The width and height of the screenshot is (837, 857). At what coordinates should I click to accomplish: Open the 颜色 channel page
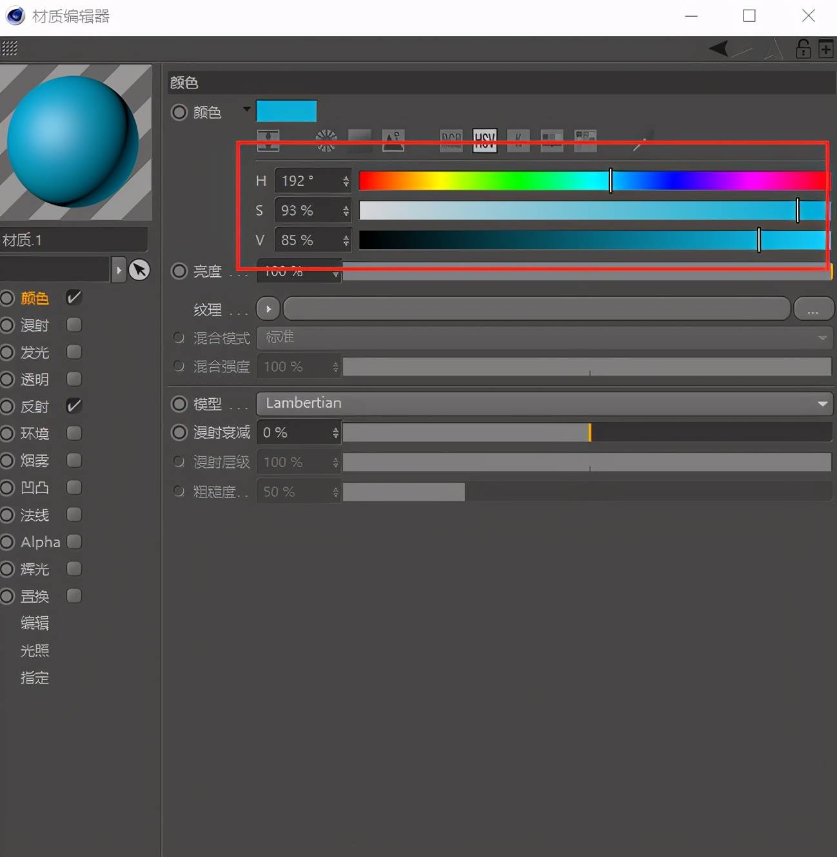[35, 298]
